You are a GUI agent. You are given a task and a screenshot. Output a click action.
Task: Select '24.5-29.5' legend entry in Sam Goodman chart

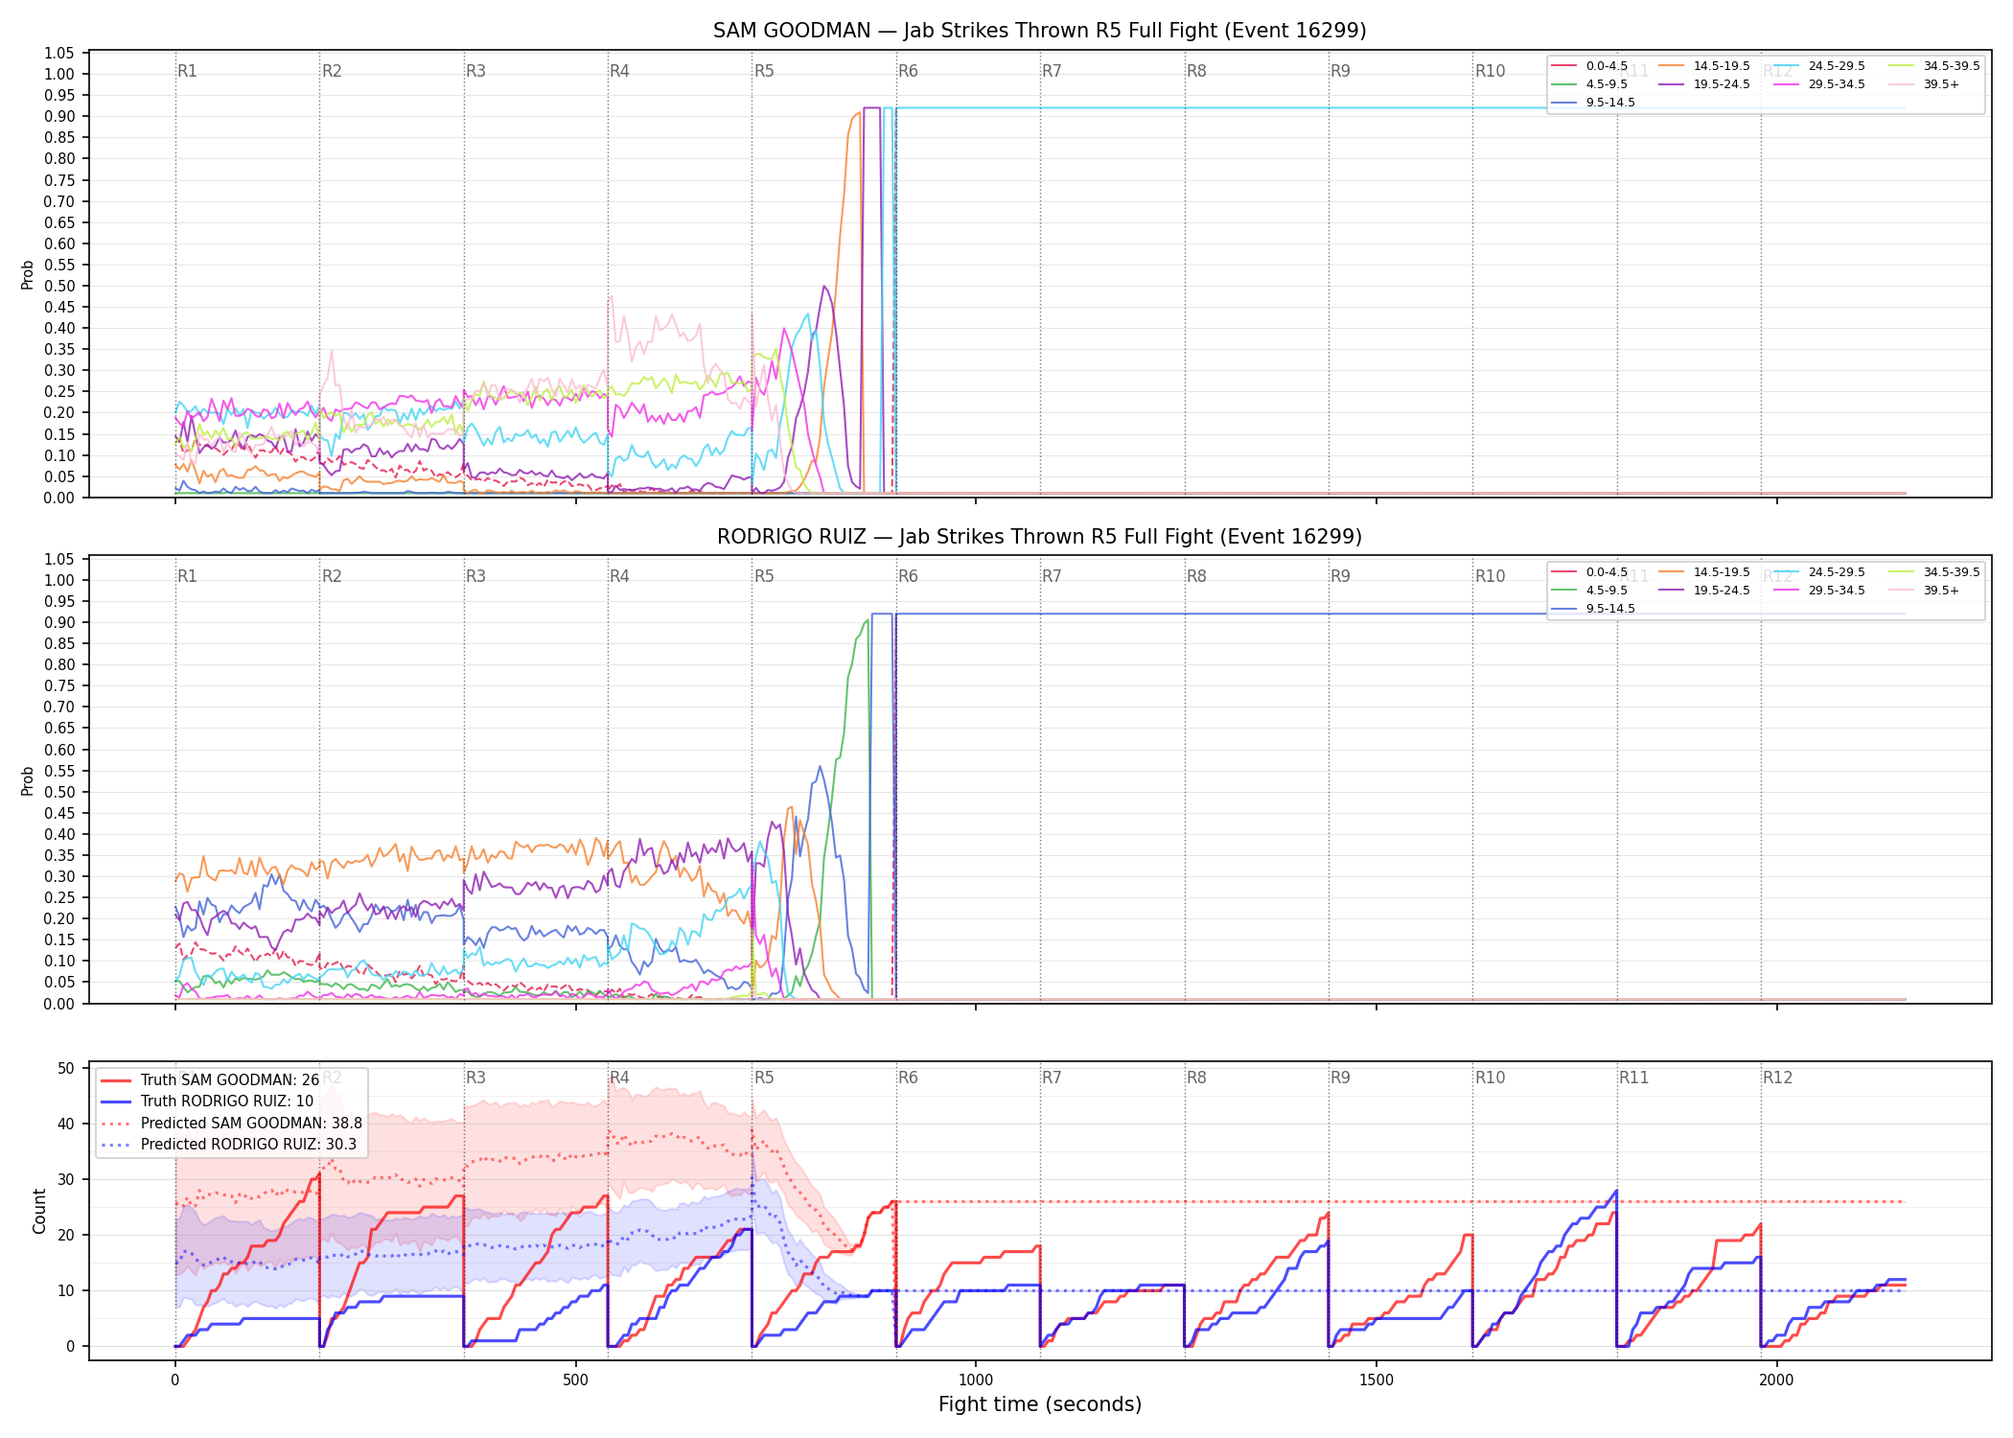(x=1819, y=66)
